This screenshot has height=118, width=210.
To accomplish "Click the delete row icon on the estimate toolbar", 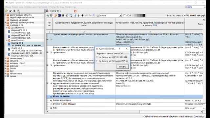I will (x=63, y=15).
